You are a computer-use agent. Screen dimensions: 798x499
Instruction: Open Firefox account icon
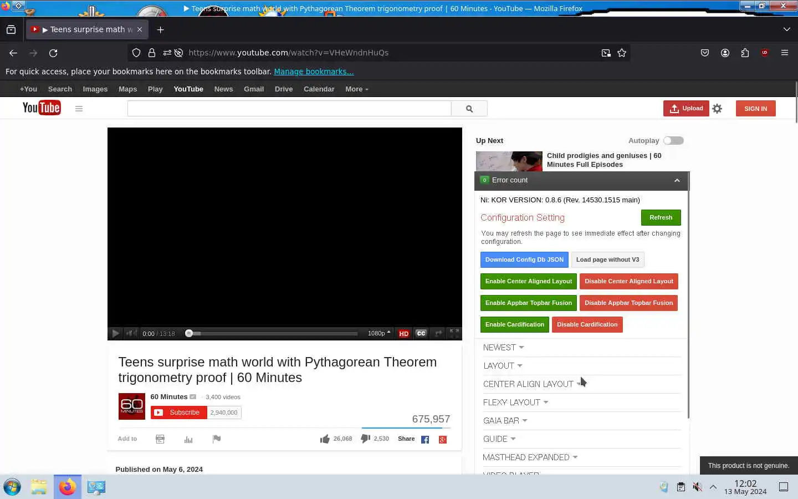tap(725, 53)
